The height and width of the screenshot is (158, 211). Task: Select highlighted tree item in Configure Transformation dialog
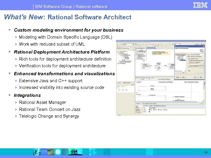pyautogui.click(x=183, y=60)
